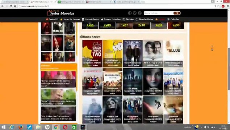Open the Transparent series poster

coord(113,82)
